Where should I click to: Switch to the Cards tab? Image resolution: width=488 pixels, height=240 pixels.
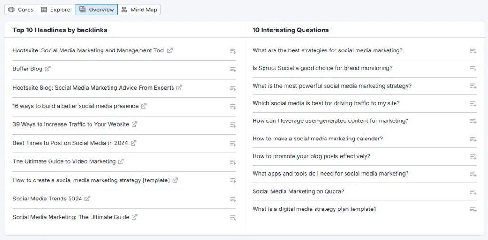pos(21,10)
